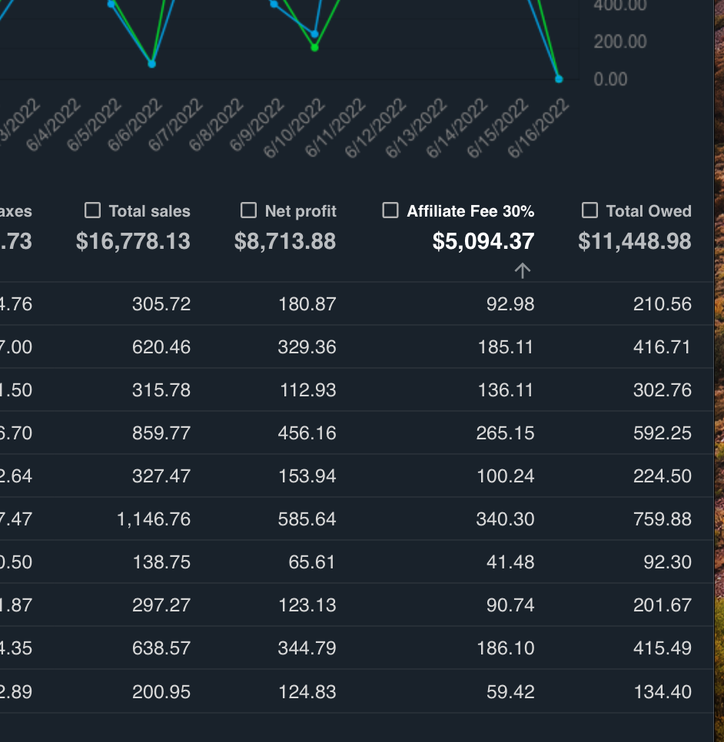Check the Affiliate Fee 30% checkbox

click(390, 210)
